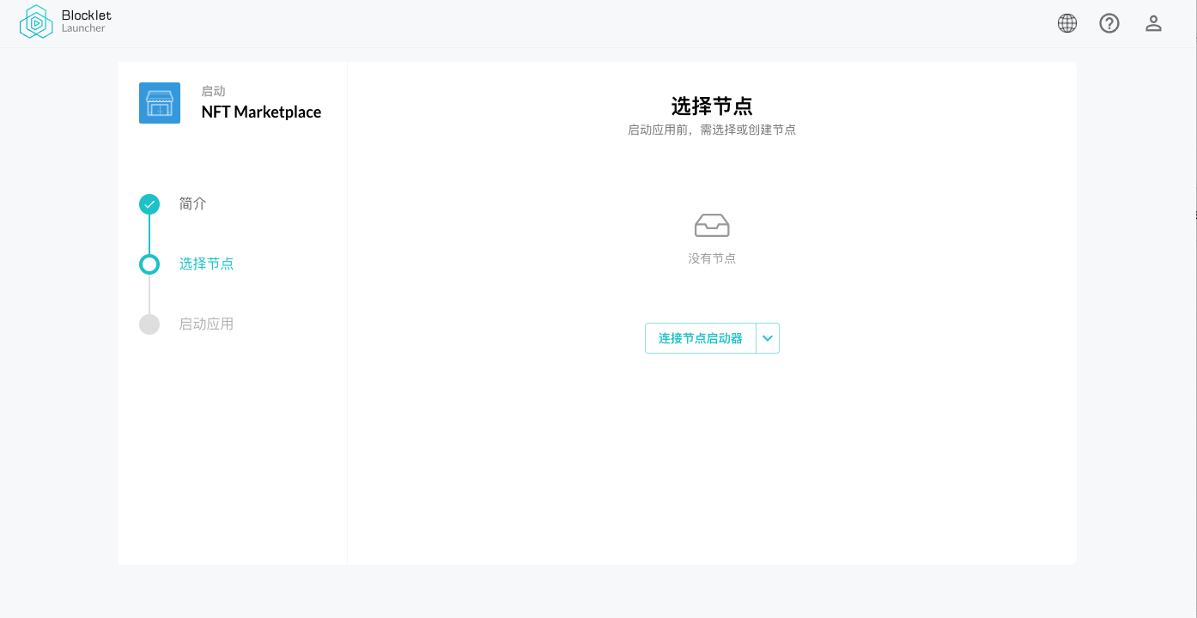Open the user account profile icon
The height and width of the screenshot is (618, 1197).
(1153, 23)
